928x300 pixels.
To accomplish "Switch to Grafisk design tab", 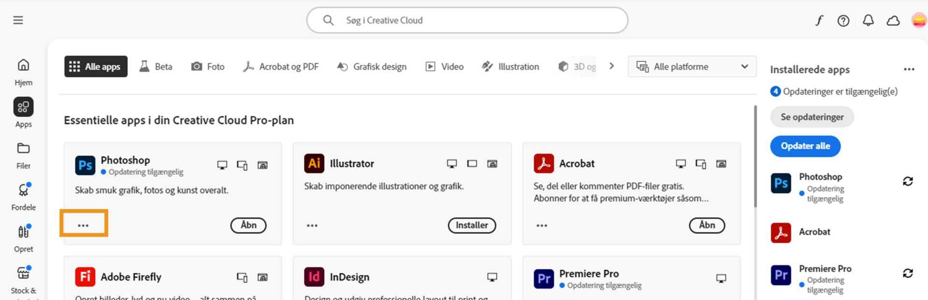I will tap(372, 67).
